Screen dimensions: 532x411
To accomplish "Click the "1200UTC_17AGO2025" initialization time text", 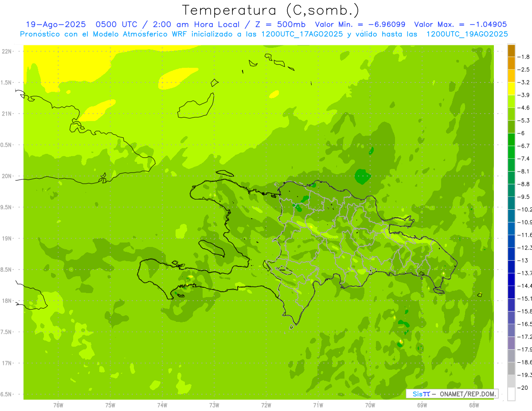I will pos(301,34).
